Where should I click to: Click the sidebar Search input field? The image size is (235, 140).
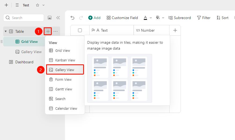pyautogui.click(x=24, y=18)
